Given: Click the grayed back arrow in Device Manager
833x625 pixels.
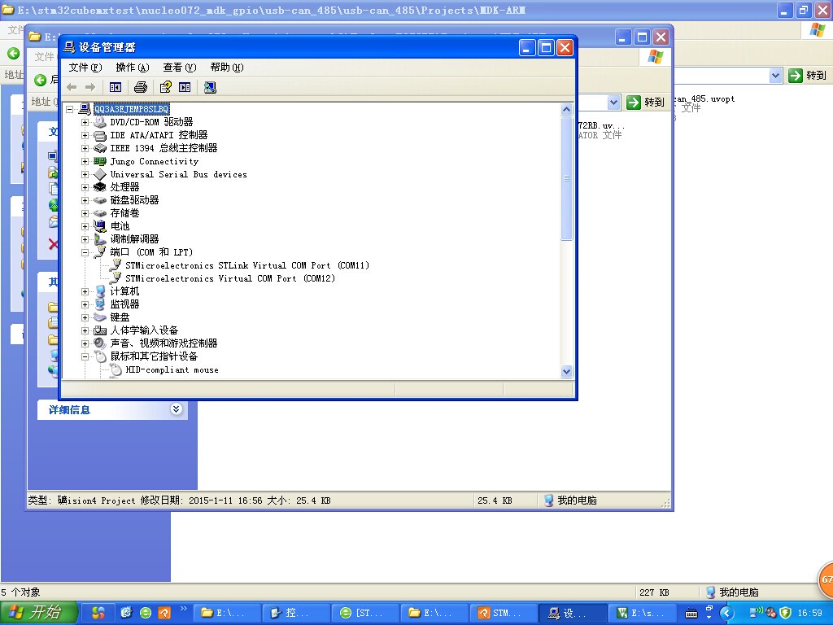Looking at the screenshot, I should 72,87.
